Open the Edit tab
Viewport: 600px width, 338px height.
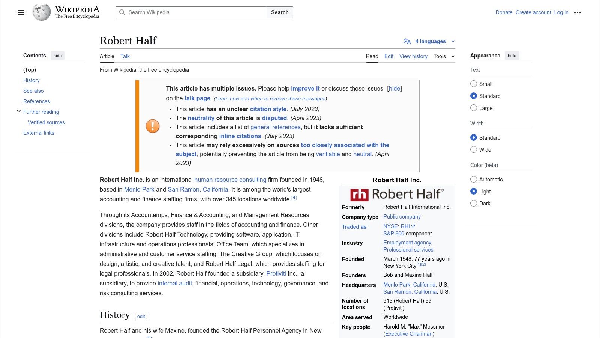389,56
